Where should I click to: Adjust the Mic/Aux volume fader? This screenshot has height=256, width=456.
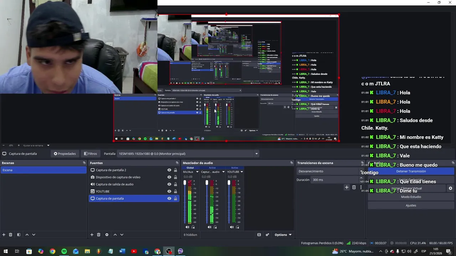point(185,183)
